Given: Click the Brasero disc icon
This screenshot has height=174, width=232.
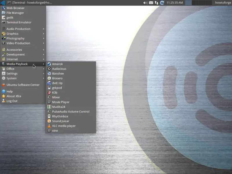Looking at the screenshot, I should point(49,78).
